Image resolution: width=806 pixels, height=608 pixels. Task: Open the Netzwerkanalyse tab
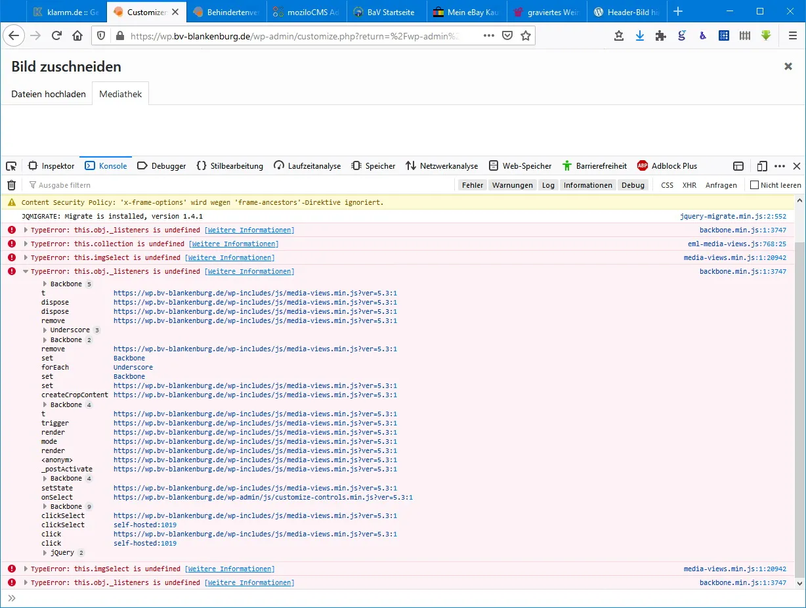tap(442, 166)
